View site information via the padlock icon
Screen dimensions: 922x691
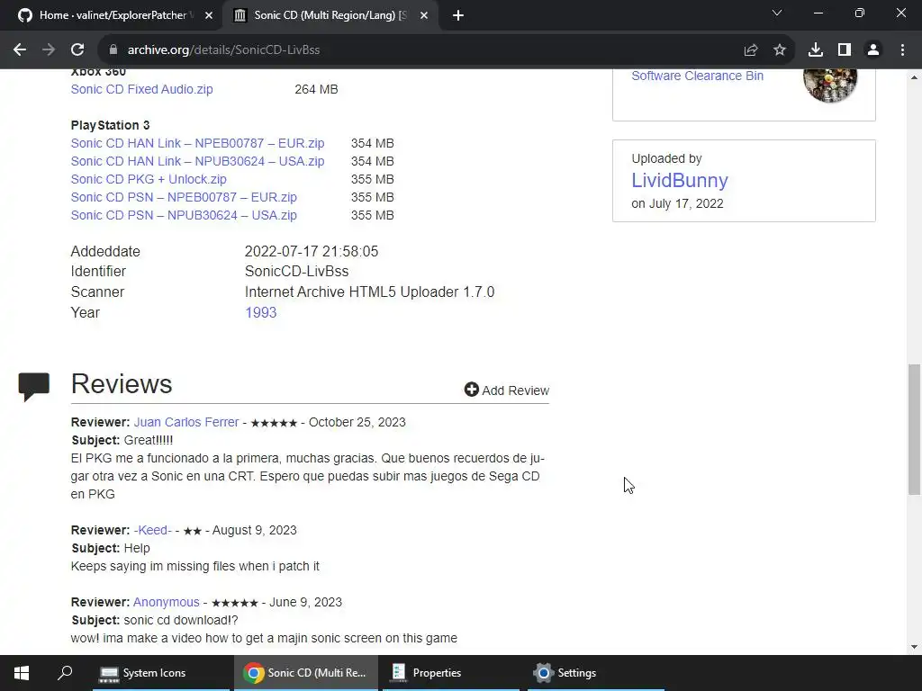coord(113,50)
